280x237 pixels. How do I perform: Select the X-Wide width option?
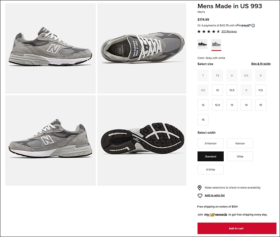[210, 170]
